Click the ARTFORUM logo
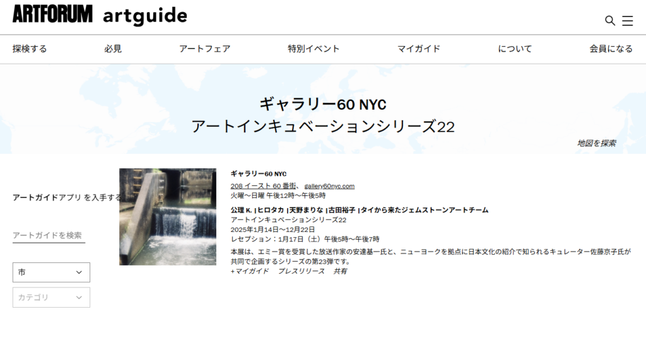This screenshot has width=646, height=343. [x=52, y=14]
